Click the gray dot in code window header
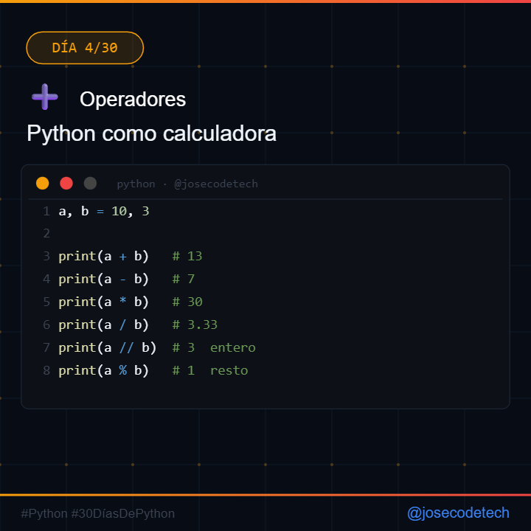This screenshot has width=531, height=531. tap(90, 183)
